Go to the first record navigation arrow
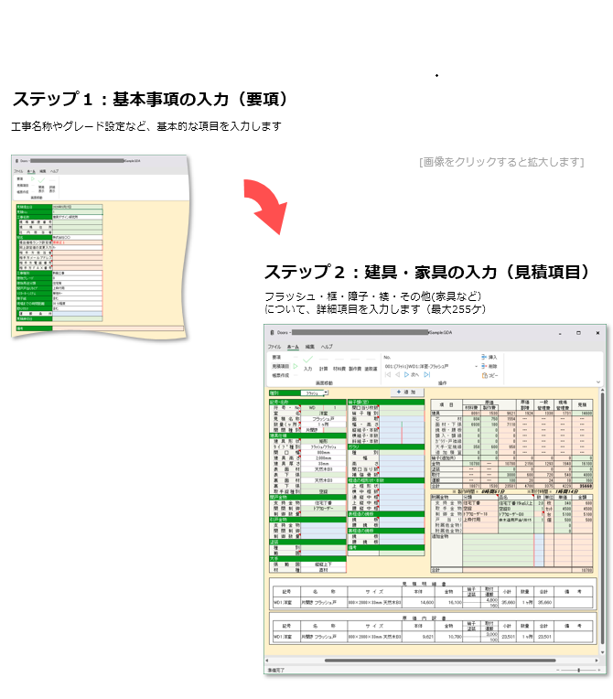Viewport: 613px width, 699px height. coord(386,375)
